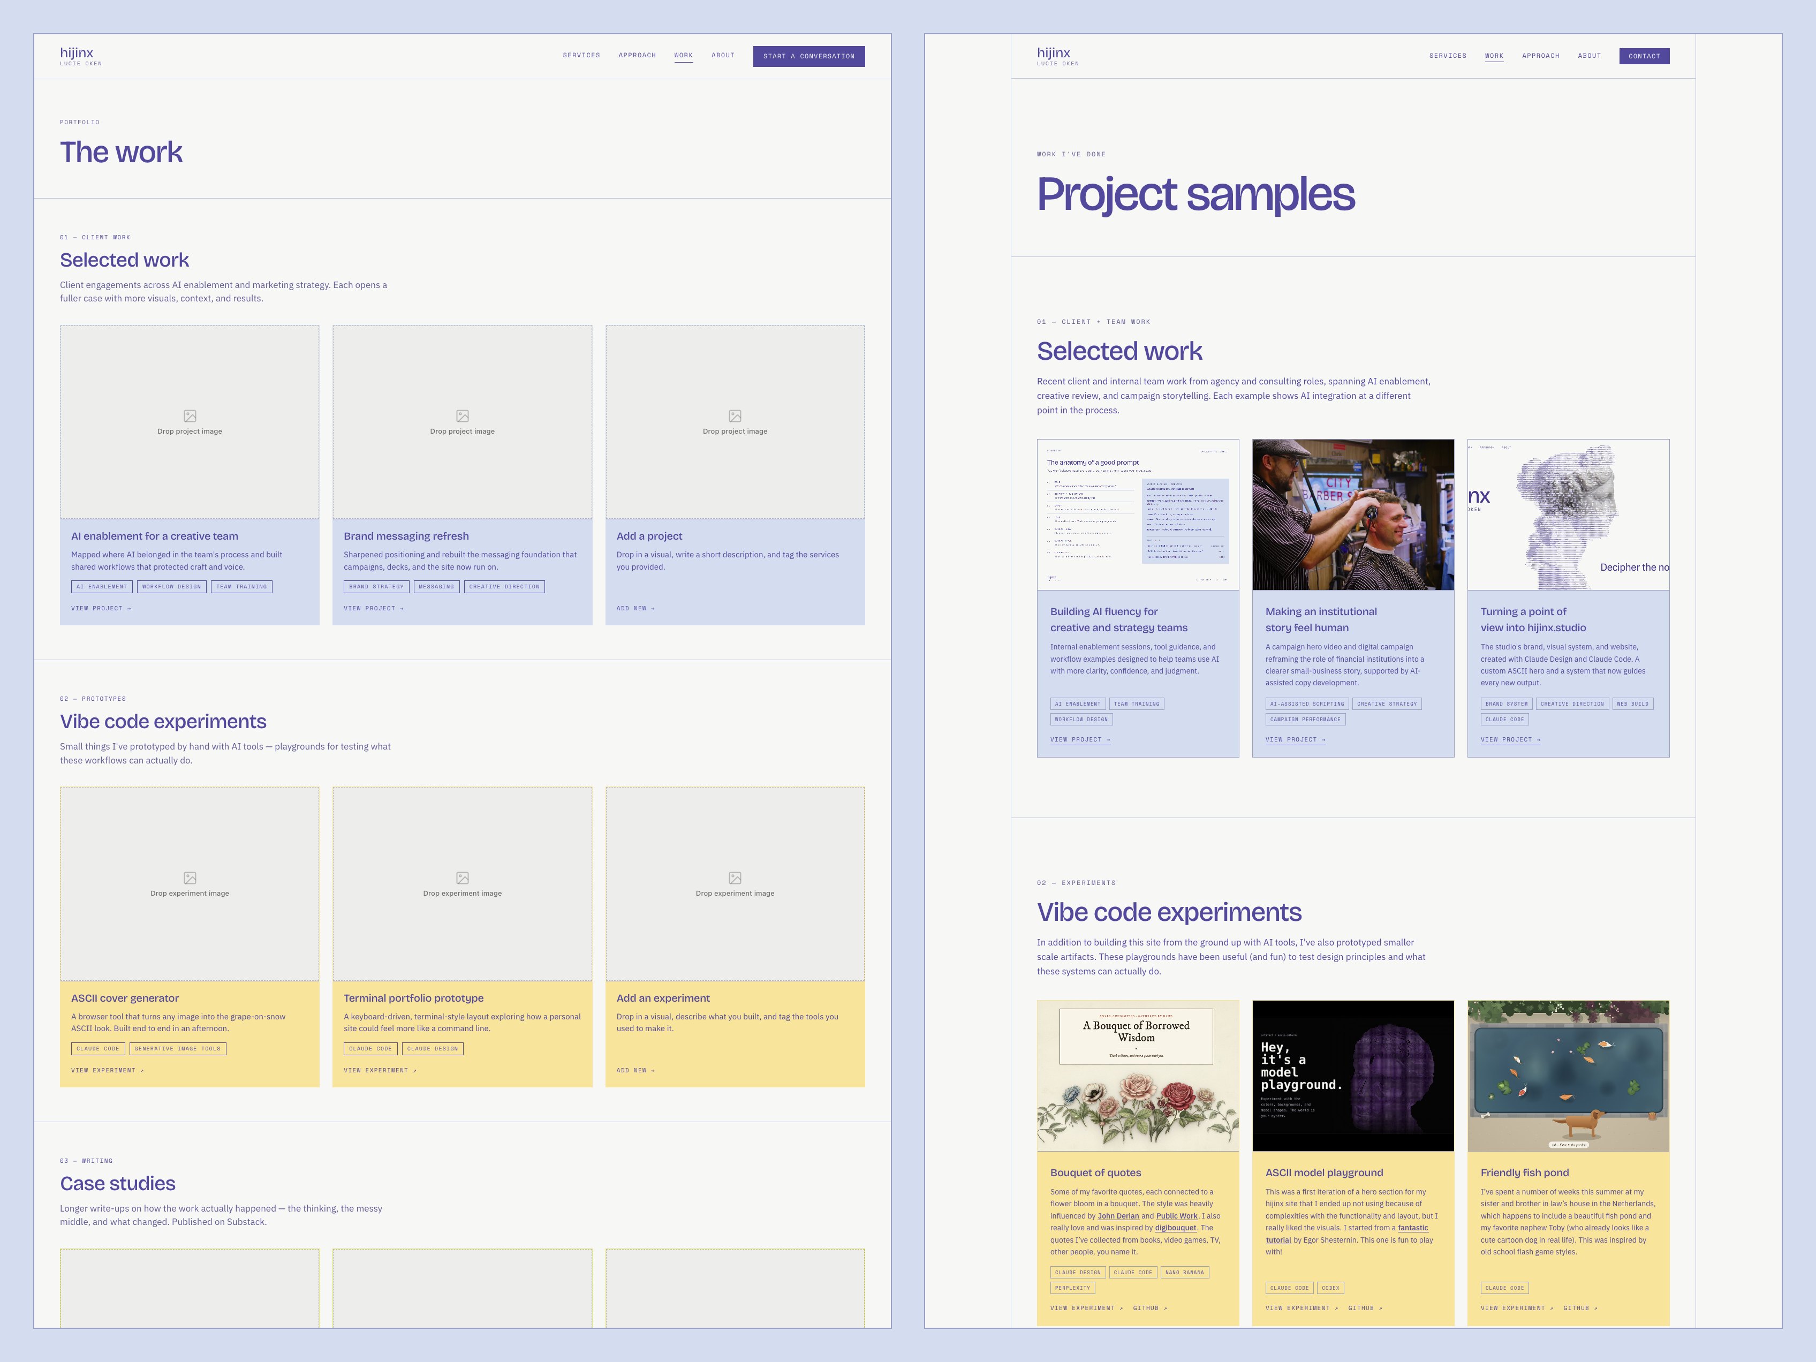Click Generative Image Tools tag
1816x1362 pixels.
pyautogui.click(x=177, y=1048)
